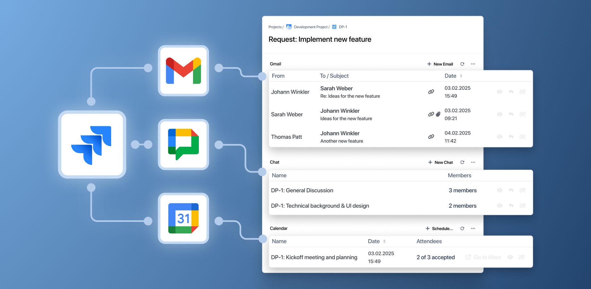591x289 pixels.
Task: Open chat "DP-1: General Discussion"
Action: coord(302,190)
